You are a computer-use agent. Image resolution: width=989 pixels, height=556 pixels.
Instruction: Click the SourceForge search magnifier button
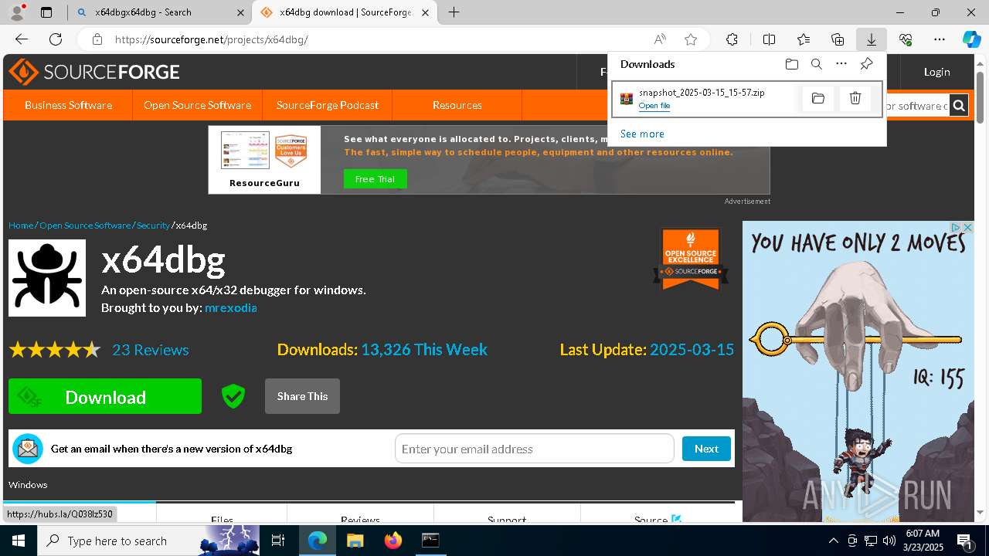[x=959, y=106]
